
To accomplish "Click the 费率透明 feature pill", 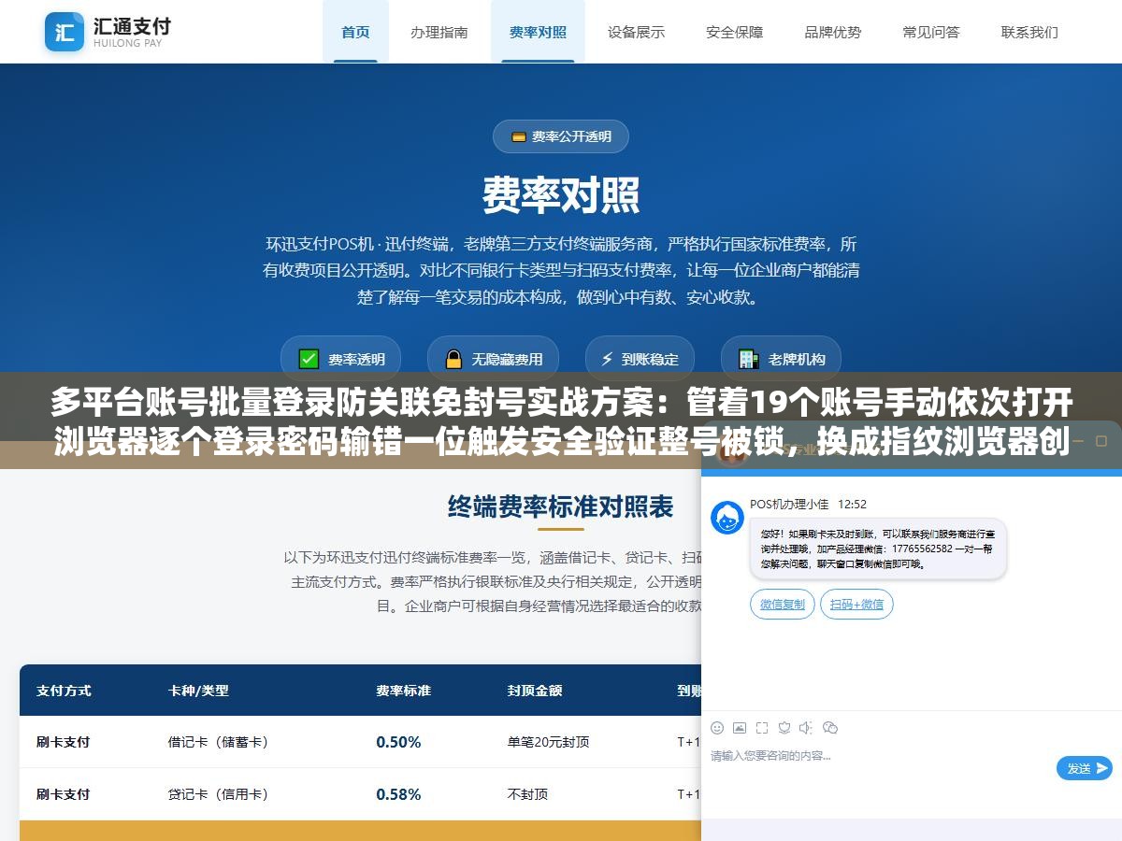I will pyautogui.click(x=341, y=359).
